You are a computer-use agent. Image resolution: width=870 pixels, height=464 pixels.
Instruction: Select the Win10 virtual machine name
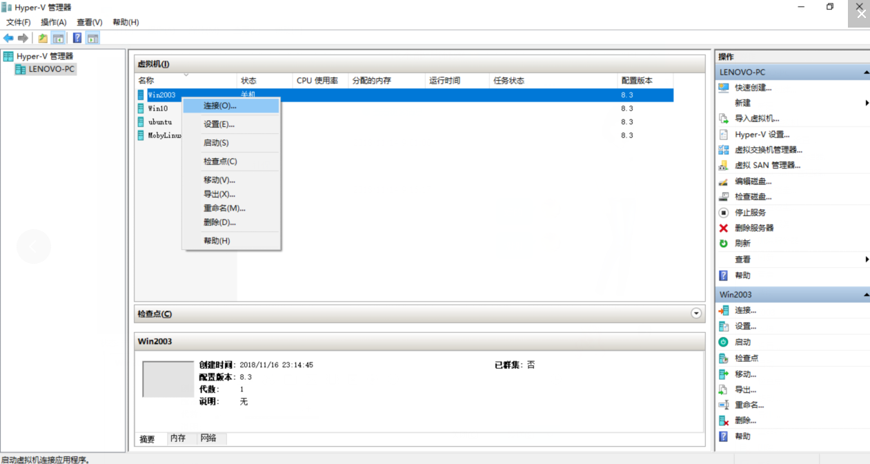pos(157,108)
